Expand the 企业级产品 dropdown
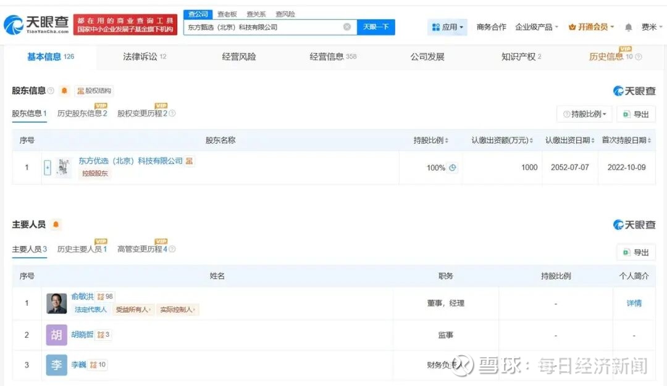This screenshot has width=667, height=386. point(537,27)
